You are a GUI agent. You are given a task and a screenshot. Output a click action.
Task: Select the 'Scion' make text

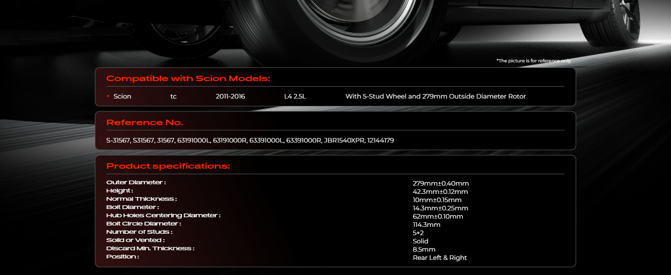coord(122,96)
